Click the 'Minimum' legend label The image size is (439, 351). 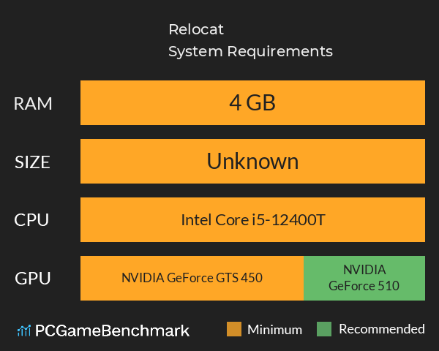coord(274,330)
